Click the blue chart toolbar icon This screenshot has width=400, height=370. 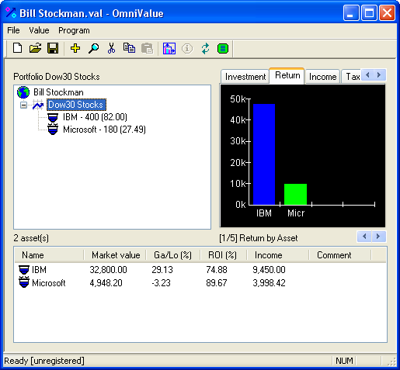pos(169,48)
